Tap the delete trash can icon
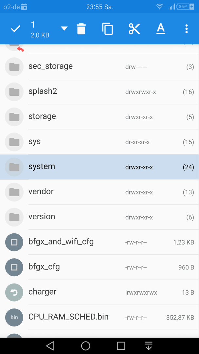The height and width of the screenshot is (354, 199). (81, 29)
